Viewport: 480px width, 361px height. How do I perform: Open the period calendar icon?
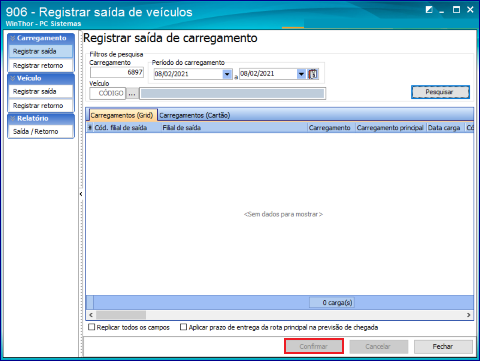coord(313,74)
